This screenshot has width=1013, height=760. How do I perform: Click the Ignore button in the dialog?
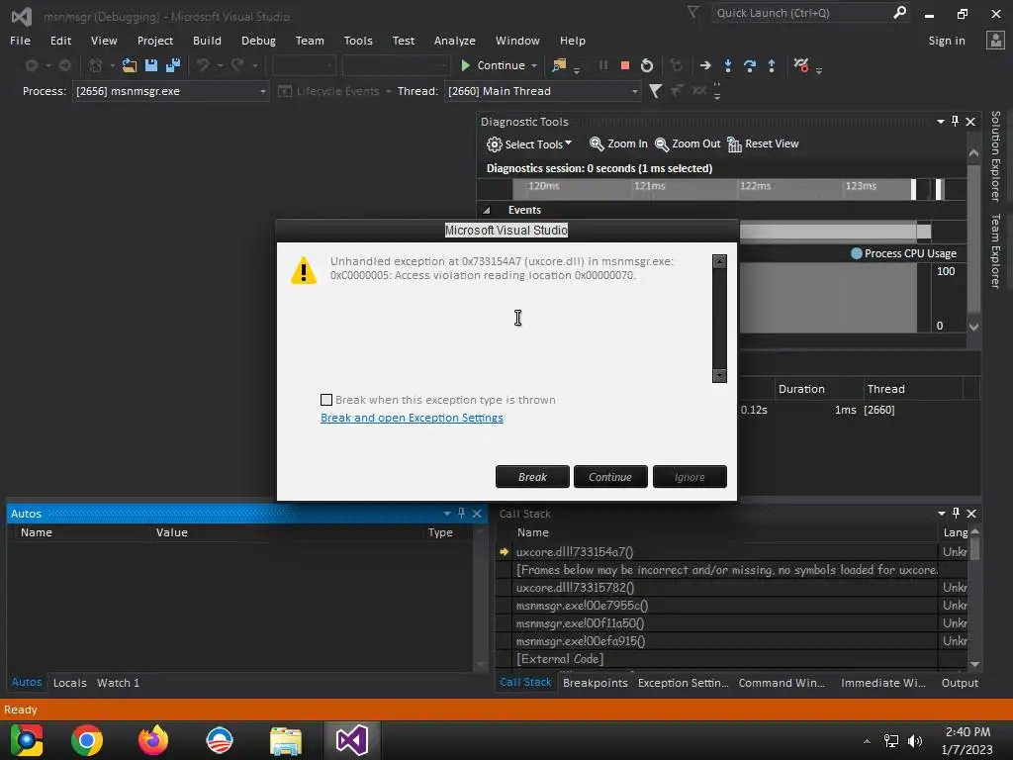[690, 477]
